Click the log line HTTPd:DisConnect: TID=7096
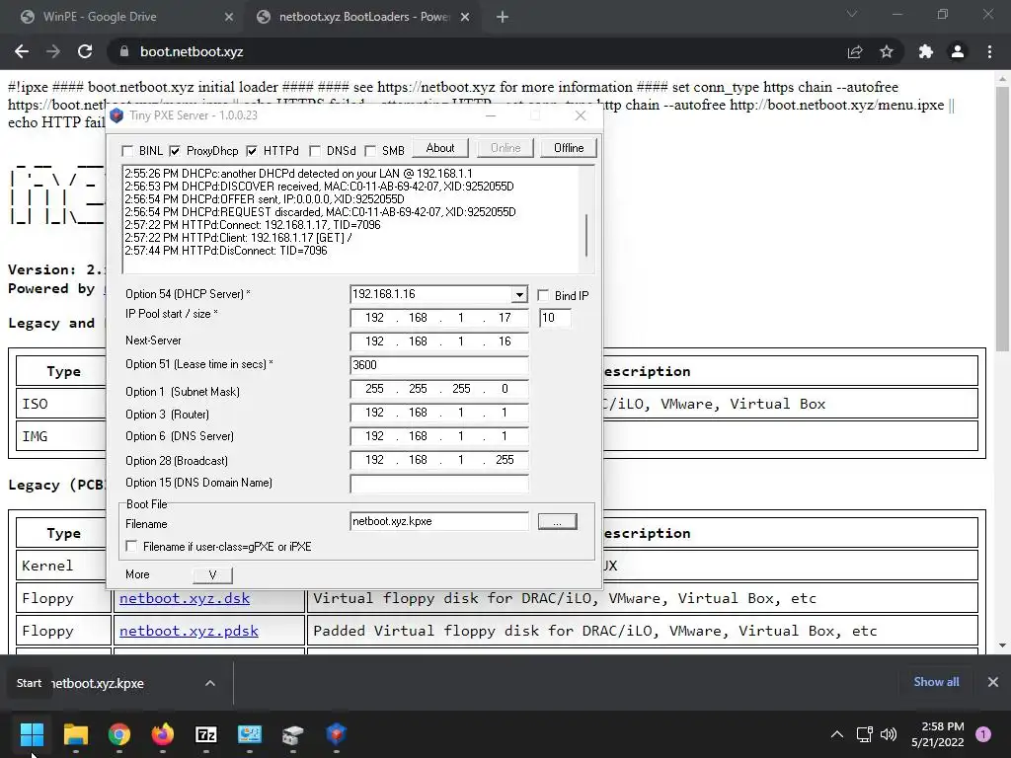The height and width of the screenshot is (758, 1011). [226, 251]
